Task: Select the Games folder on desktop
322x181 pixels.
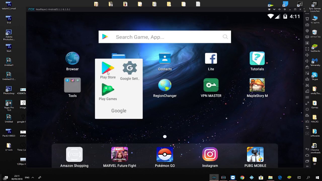Action: (x=315, y=105)
